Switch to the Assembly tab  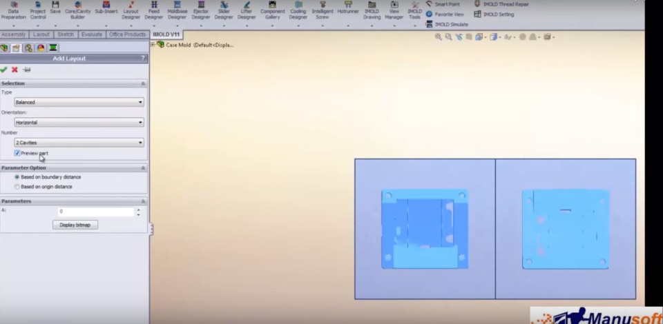click(x=14, y=34)
